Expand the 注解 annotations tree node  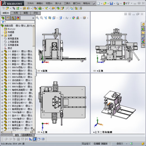(x=2, y=35)
